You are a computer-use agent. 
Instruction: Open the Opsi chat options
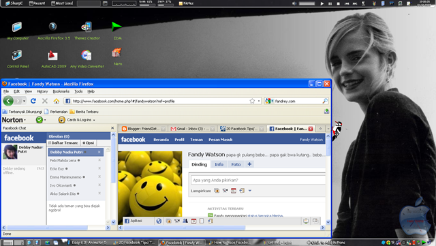point(88,142)
